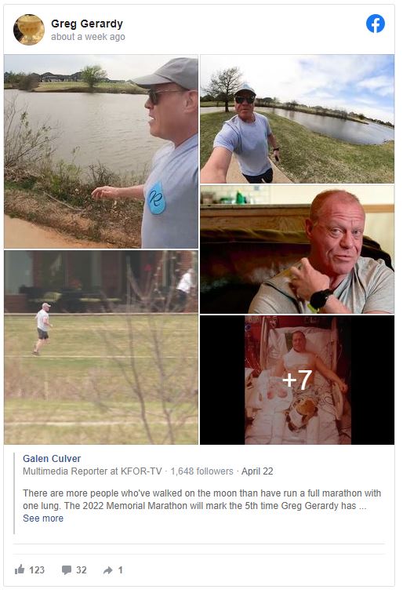403x593 pixels.
Task: Click the 1,648 followers text
Action: click(x=201, y=471)
